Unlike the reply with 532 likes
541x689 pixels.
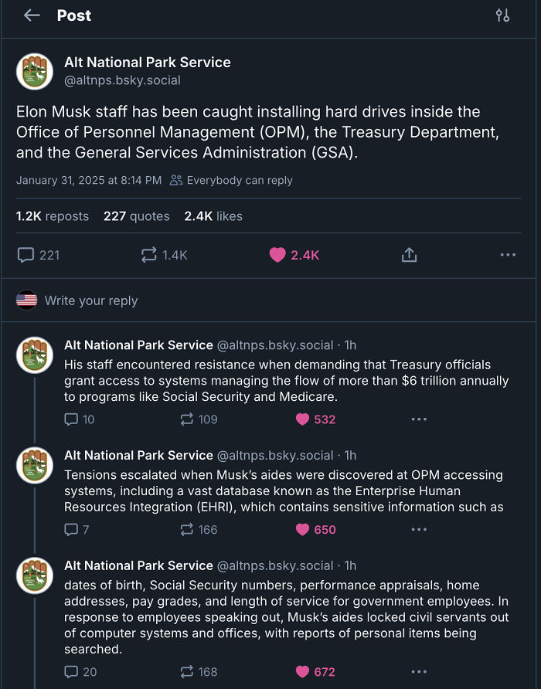tap(302, 419)
